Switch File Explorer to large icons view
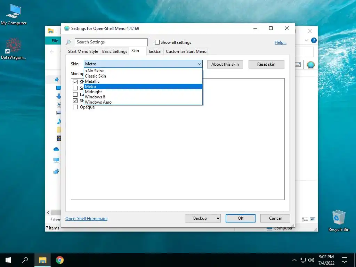This screenshot has width=356, height=267. 313,219
